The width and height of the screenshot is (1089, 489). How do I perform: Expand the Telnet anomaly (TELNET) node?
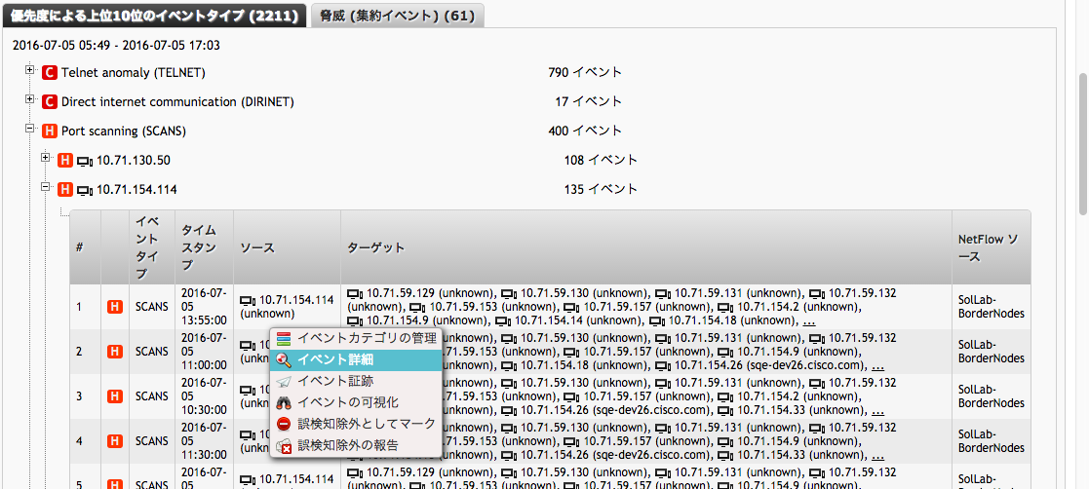coord(30,71)
